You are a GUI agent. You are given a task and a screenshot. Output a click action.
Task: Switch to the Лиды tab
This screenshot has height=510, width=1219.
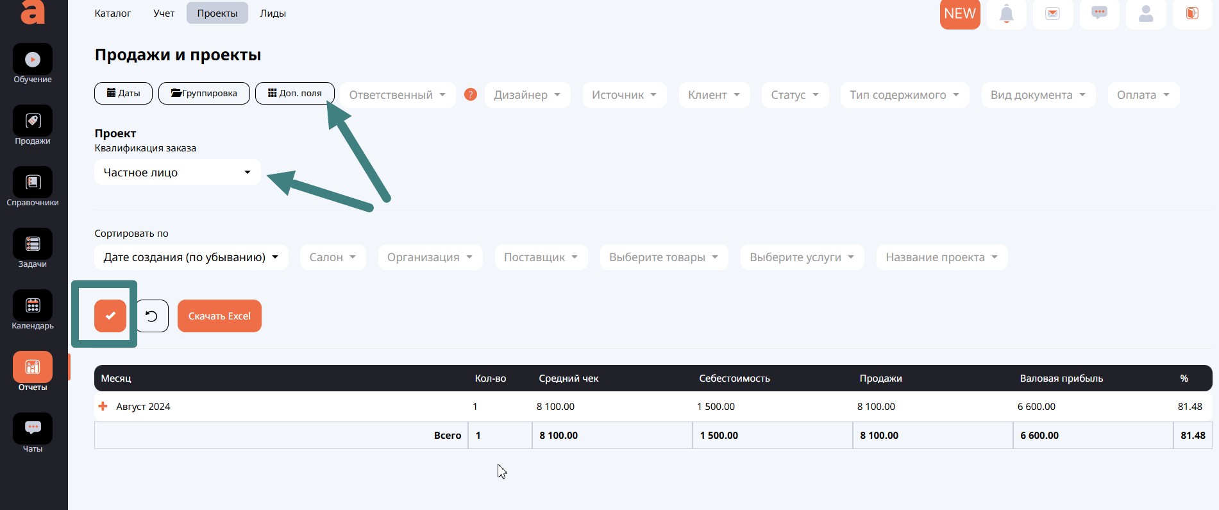273,13
